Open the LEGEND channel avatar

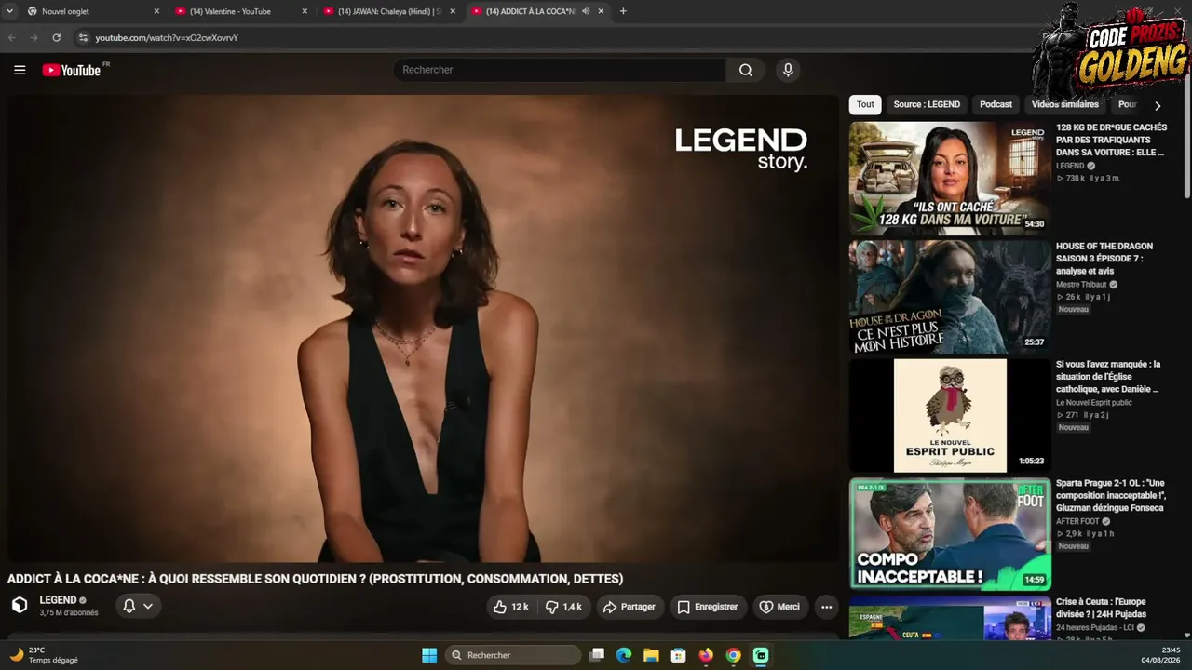click(x=20, y=606)
